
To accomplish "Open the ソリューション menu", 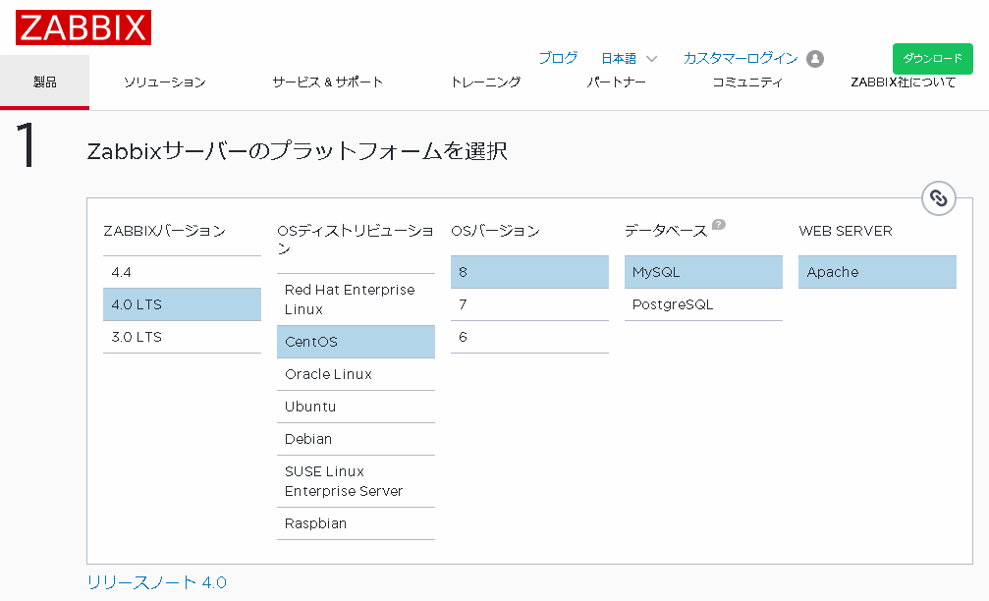I will click(165, 82).
